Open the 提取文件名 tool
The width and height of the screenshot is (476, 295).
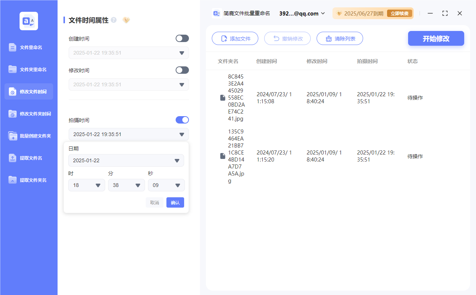click(x=28, y=158)
